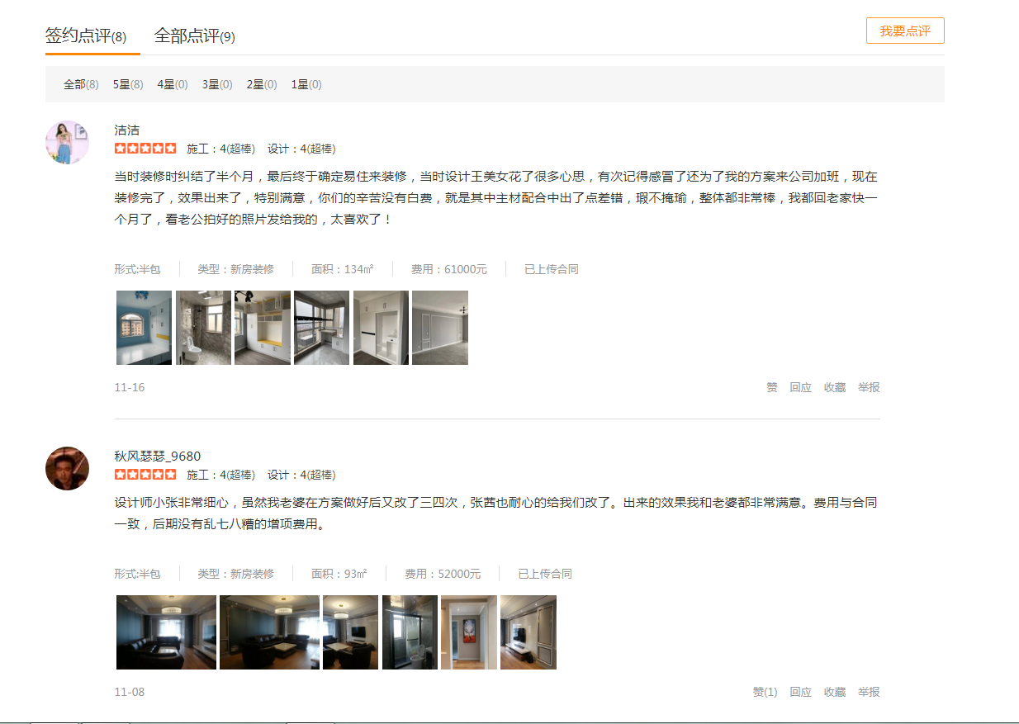Open the hallway painting photo thumbnail

(x=469, y=632)
